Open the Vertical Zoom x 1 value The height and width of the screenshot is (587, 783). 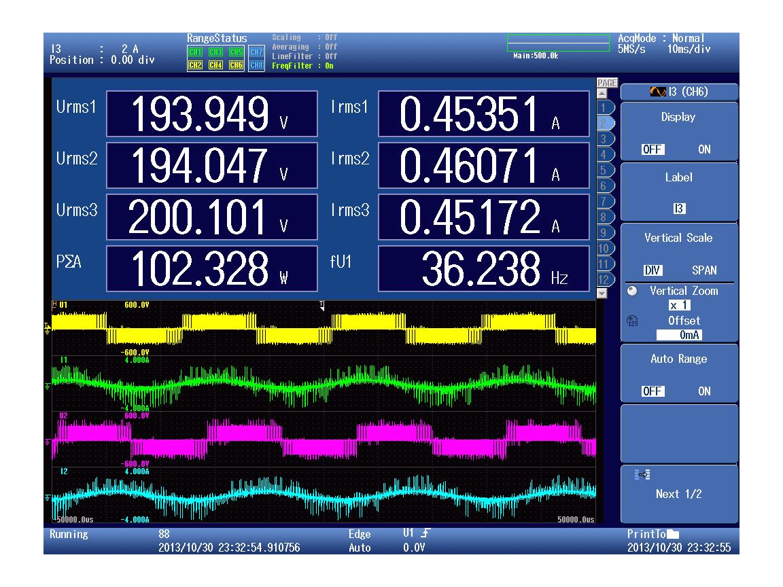678,306
